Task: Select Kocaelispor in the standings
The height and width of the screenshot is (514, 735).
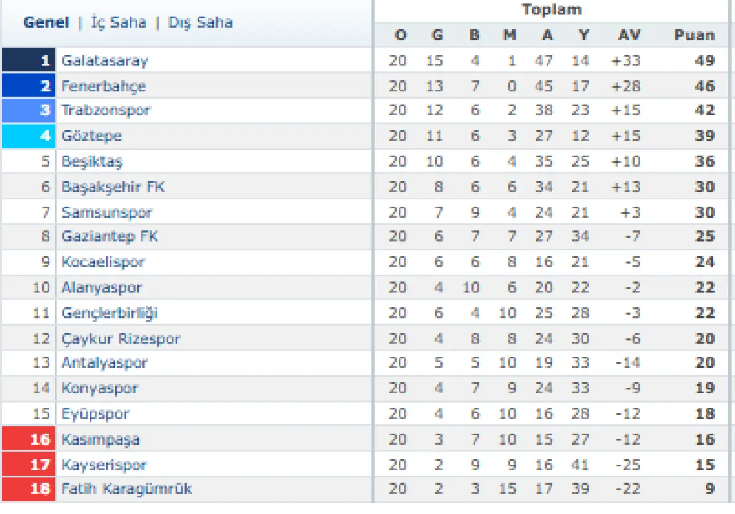Action: 103,262
